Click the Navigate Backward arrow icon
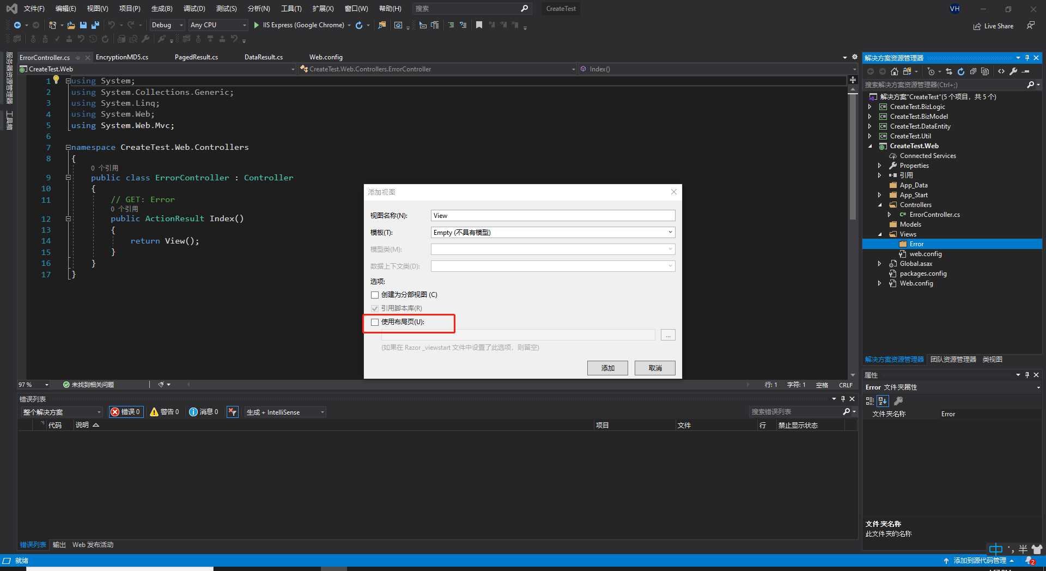 pyautogui.click(x=17, y=25)
